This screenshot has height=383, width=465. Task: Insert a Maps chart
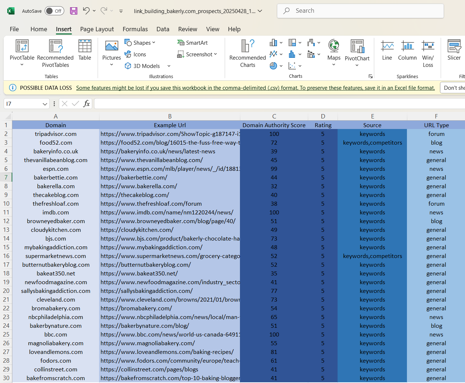[x=334, y=53]
